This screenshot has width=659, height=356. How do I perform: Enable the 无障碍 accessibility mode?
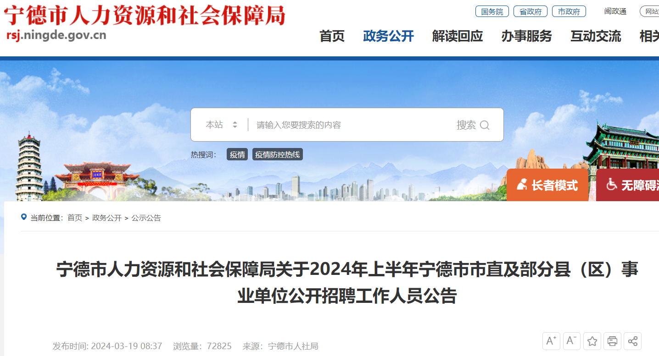[628, 185]
